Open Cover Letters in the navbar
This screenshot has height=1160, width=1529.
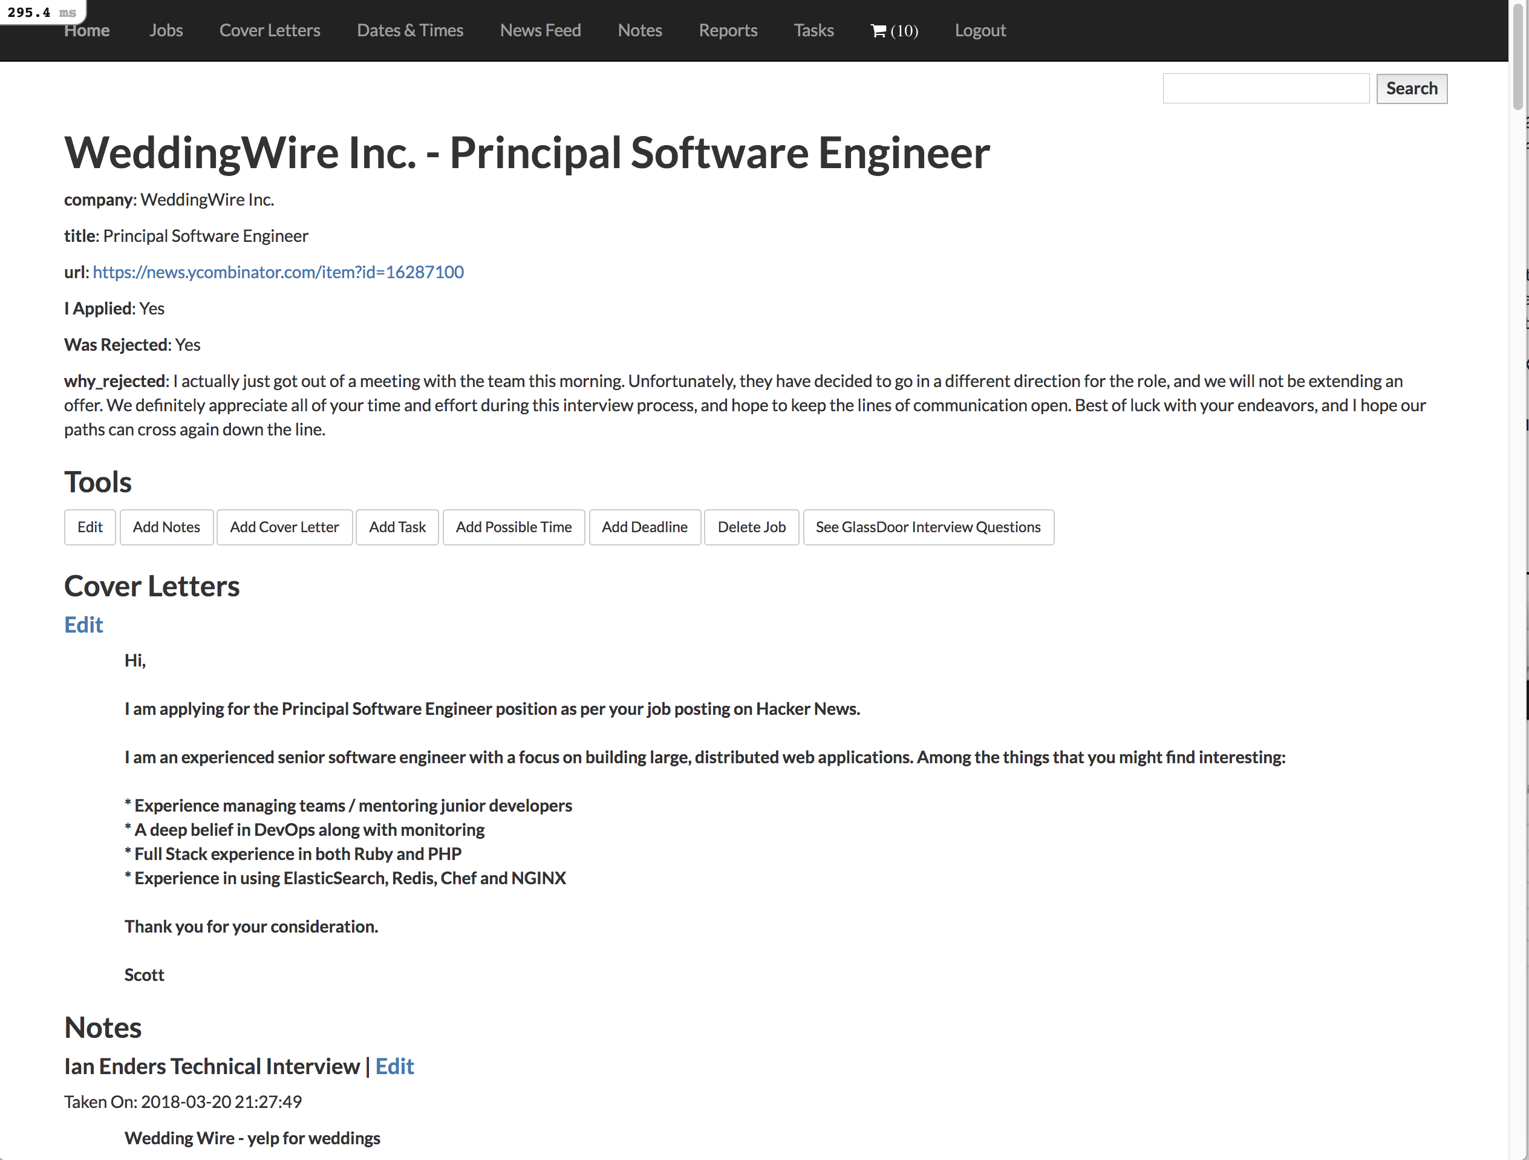(270, 30)
